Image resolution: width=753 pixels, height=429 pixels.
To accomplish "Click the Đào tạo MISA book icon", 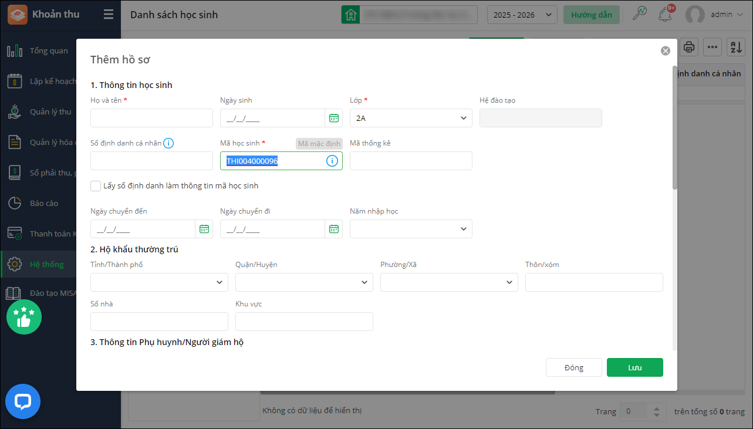I will (x=15, y=293).
